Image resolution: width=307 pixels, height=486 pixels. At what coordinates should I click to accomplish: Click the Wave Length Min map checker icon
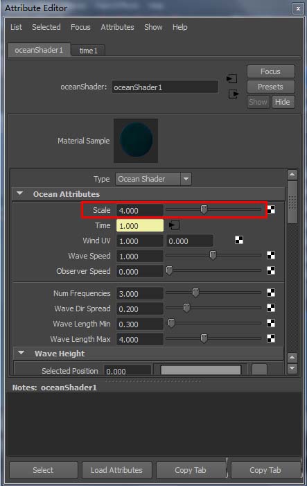click(x=271, y=323)
